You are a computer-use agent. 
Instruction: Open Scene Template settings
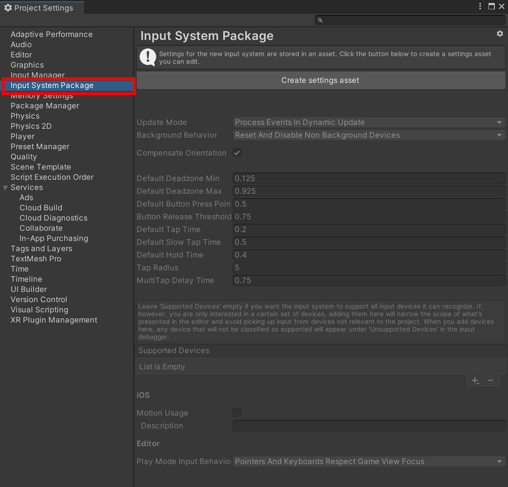41,167
